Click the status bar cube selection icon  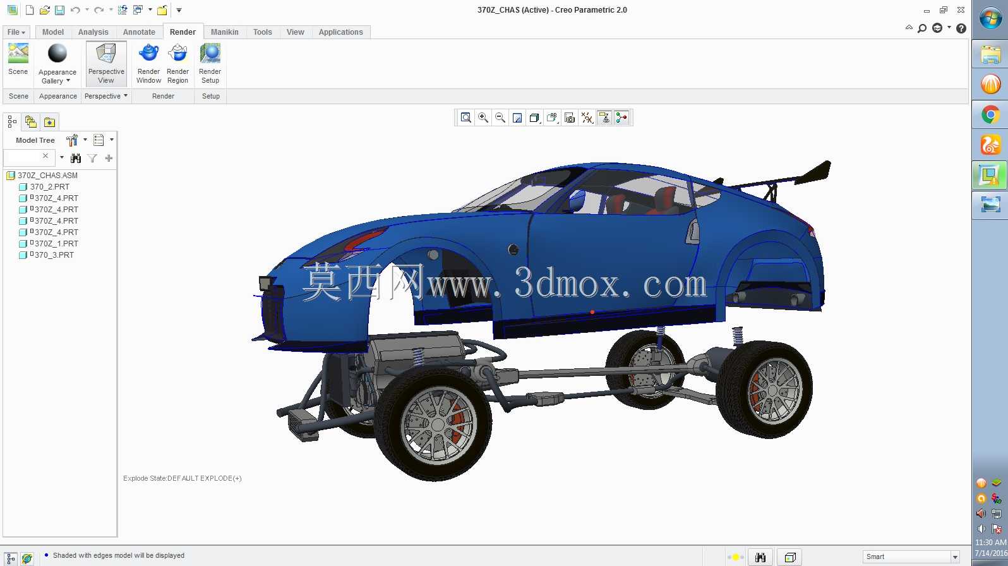pos(789,557)
